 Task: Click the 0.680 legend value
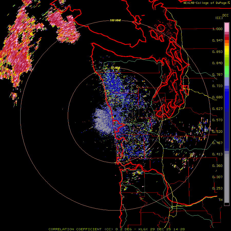point(217,97)
